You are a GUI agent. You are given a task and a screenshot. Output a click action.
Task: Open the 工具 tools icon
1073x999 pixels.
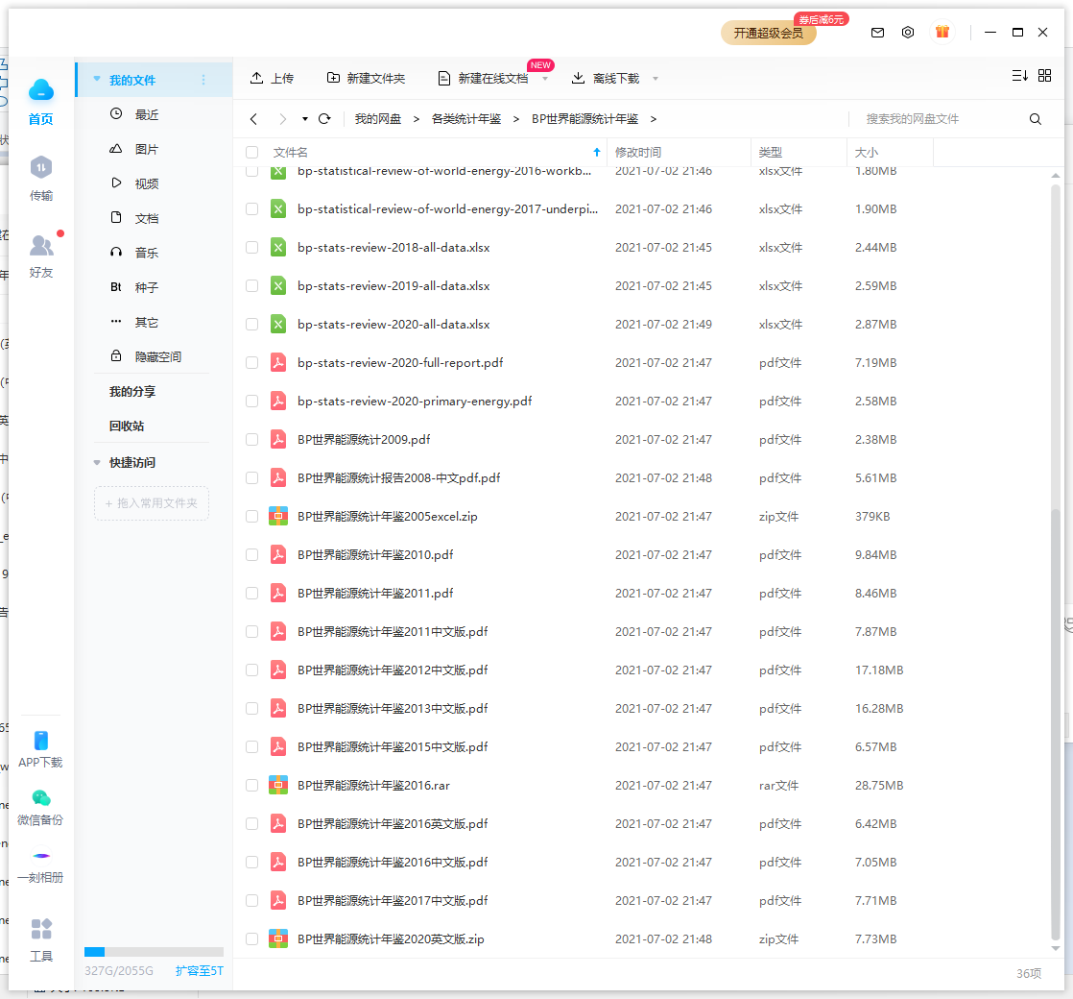[x=41, y=929]
